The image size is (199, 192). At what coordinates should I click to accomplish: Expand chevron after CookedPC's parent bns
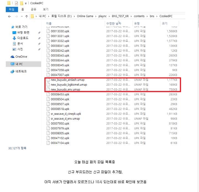(x=157, y=16)
